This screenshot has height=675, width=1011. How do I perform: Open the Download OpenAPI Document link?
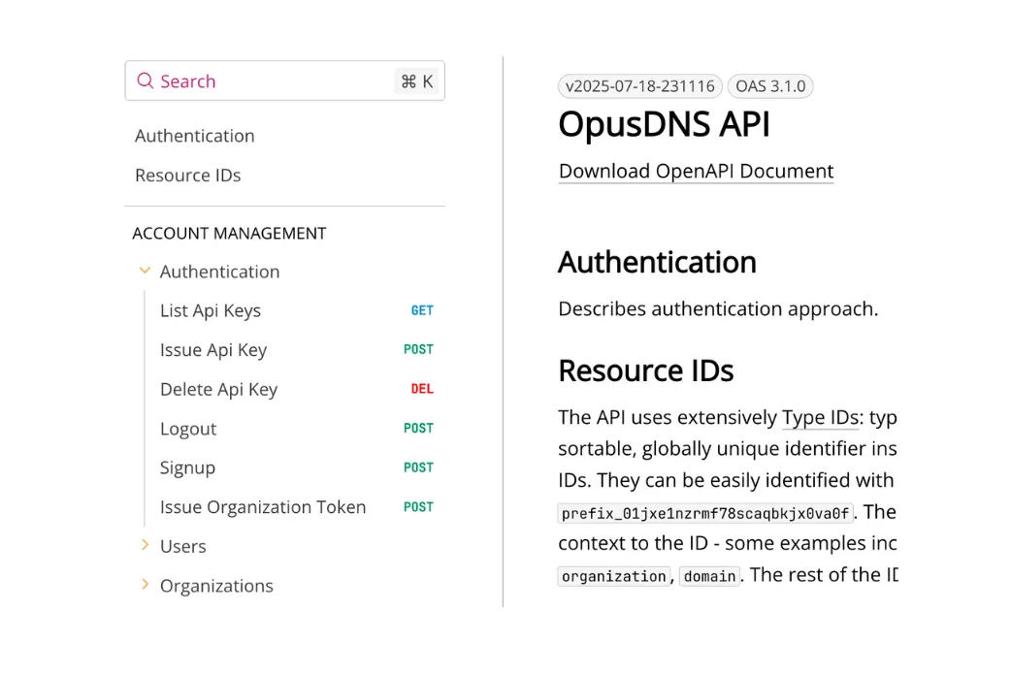pyautogui.click(x=695, y=171)
